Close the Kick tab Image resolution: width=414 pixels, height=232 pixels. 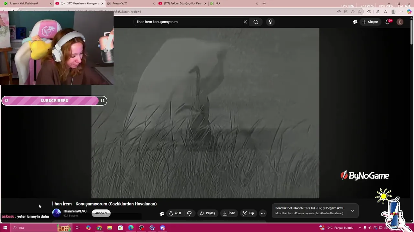click(x=257, y=4)
